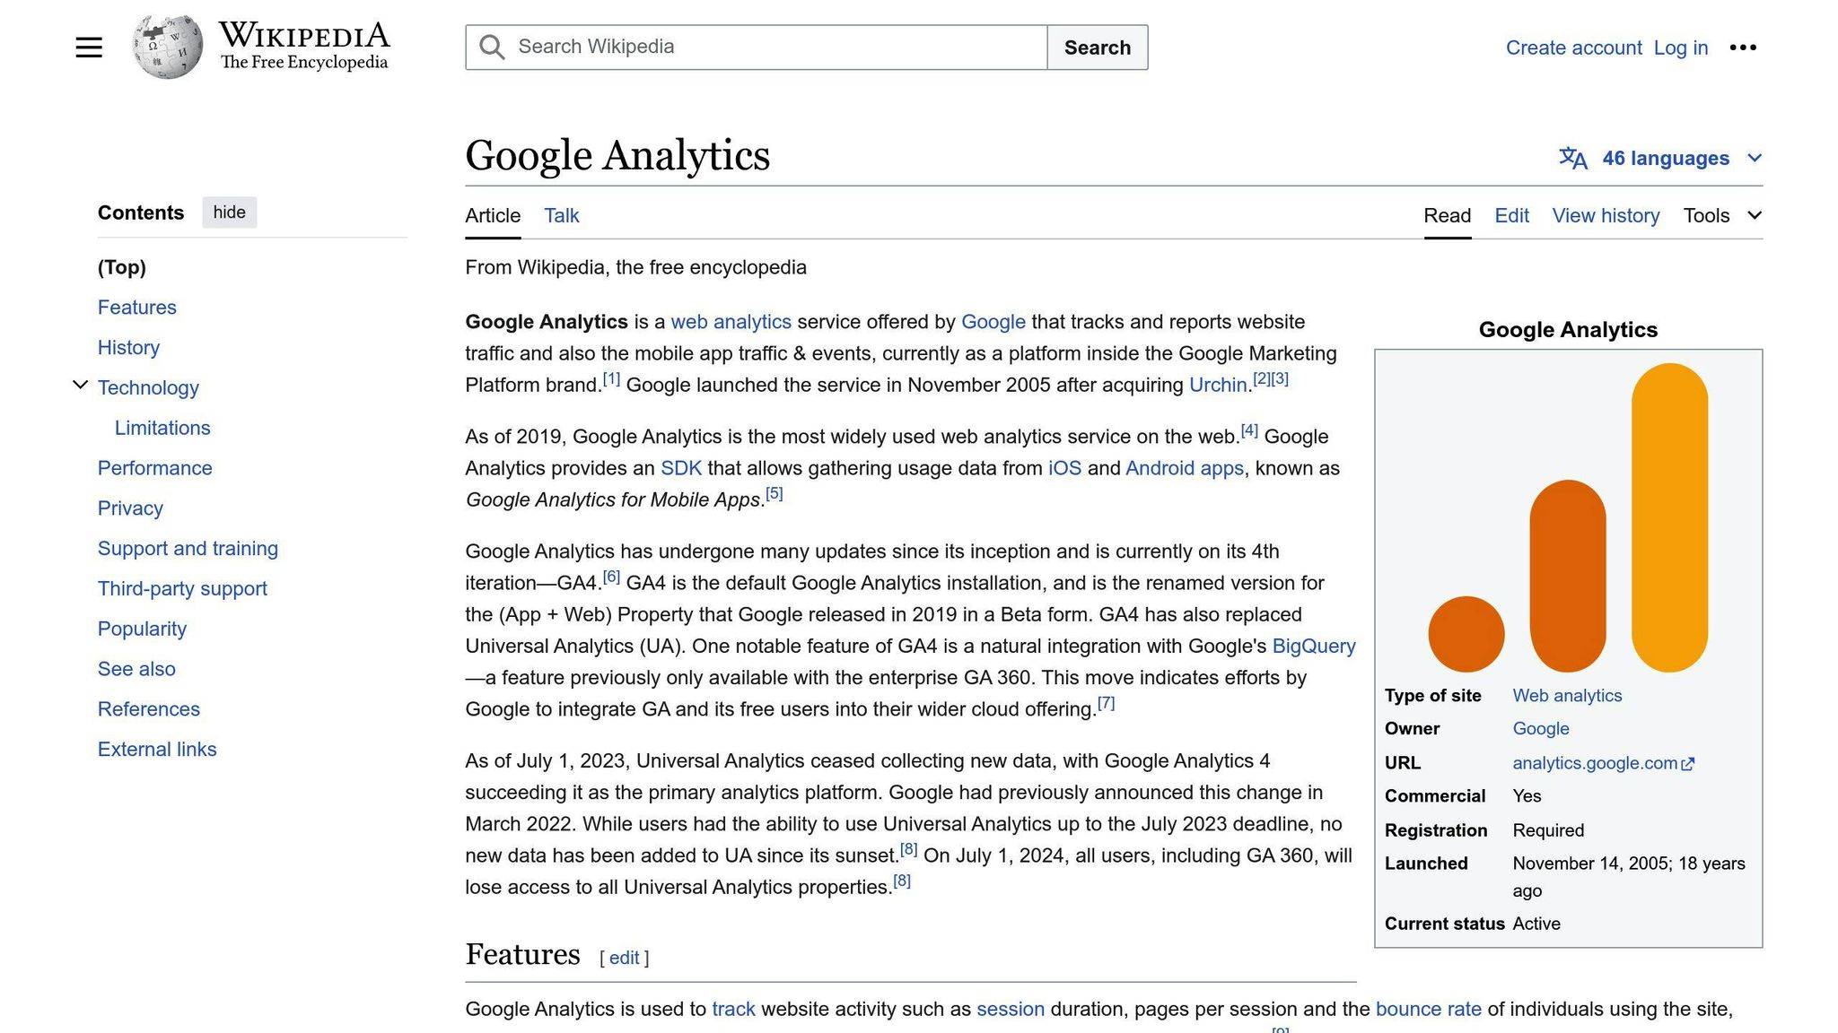Click the external link icon beside analytics.google.com
1838x1033 pixels.
click(1688, 764)
